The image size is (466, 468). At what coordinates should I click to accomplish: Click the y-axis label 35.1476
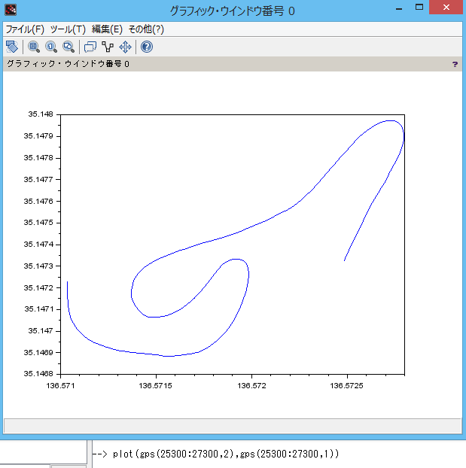(38, 201)
